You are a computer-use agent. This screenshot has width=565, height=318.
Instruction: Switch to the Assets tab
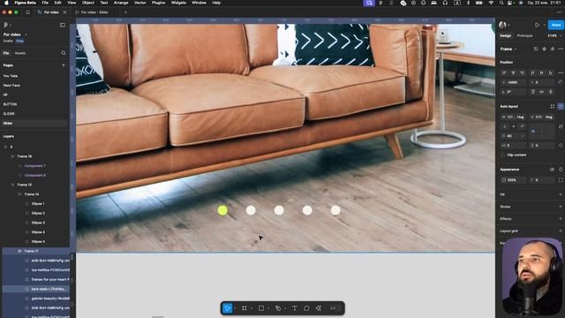(x=20, y=53)
